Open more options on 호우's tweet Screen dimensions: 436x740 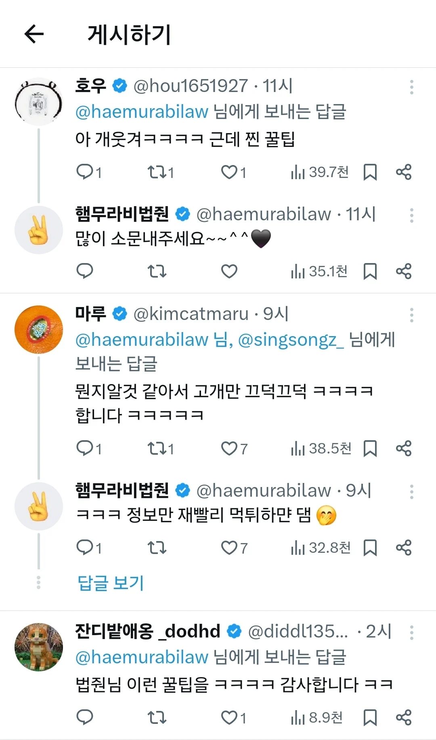click(411, 87)
